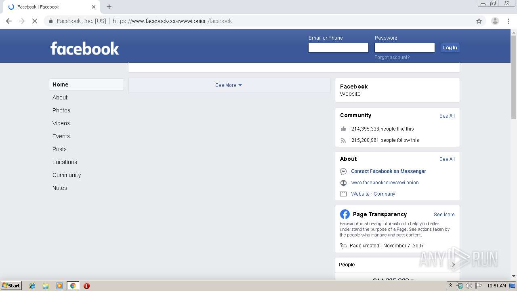Screen dimensions: 517x291
Task: Click Page created - November 7, 2007
Action: click(387, 246)
